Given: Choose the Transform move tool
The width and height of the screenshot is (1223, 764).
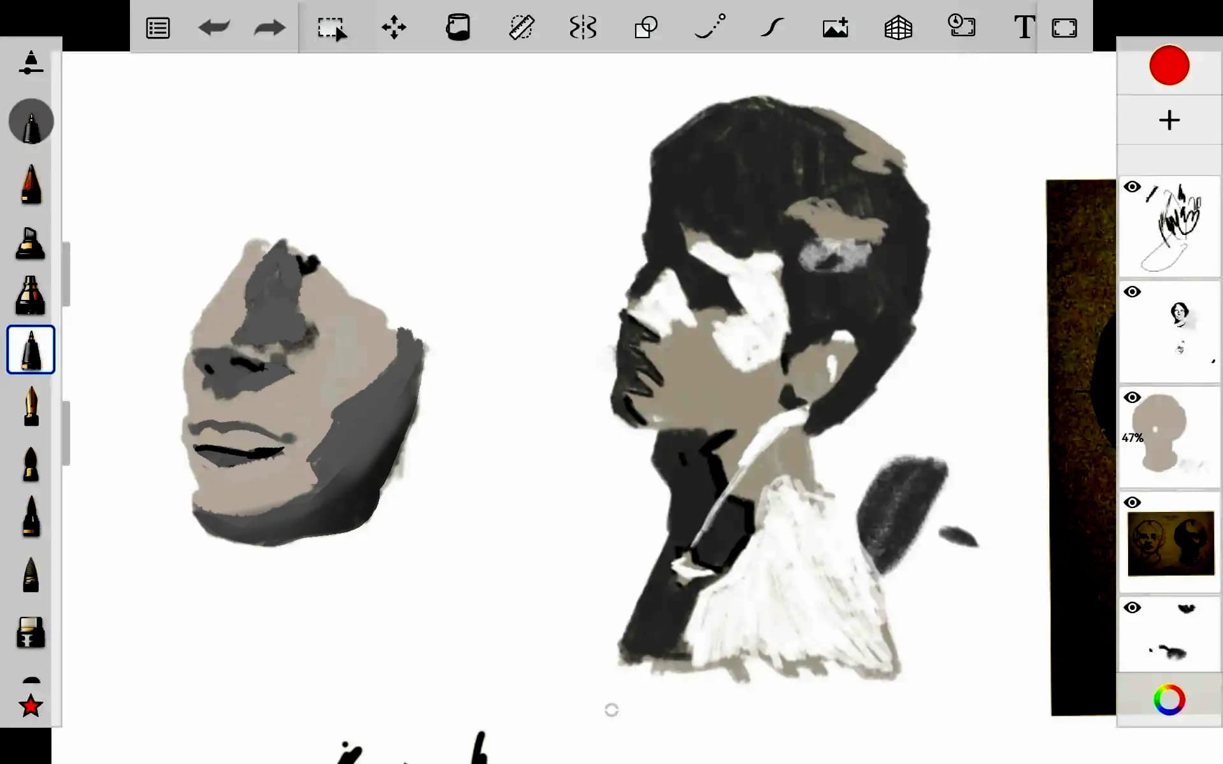Looking at the screenshot, I should (x=394, y=28).
